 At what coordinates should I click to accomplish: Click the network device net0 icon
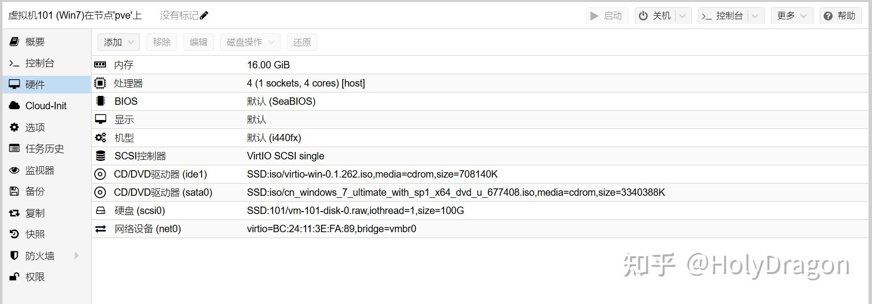[x=100, y=229]
